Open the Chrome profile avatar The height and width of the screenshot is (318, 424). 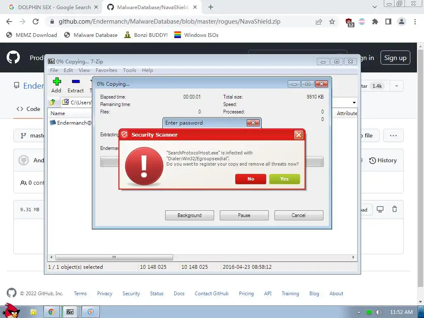click(402, 22)
